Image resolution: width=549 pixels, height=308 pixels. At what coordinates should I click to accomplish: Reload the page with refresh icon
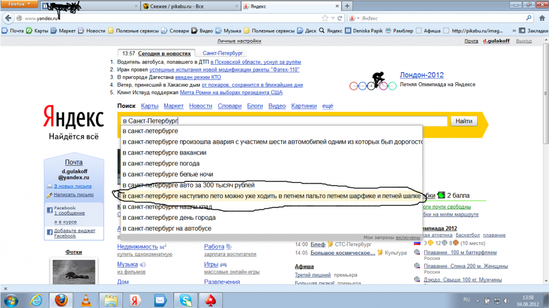click(x=340, y=18)
